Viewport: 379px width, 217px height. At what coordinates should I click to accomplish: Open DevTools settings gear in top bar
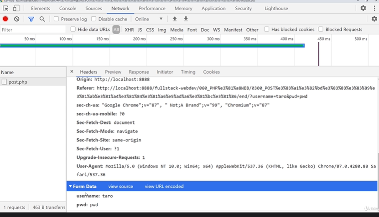[363, 8]
